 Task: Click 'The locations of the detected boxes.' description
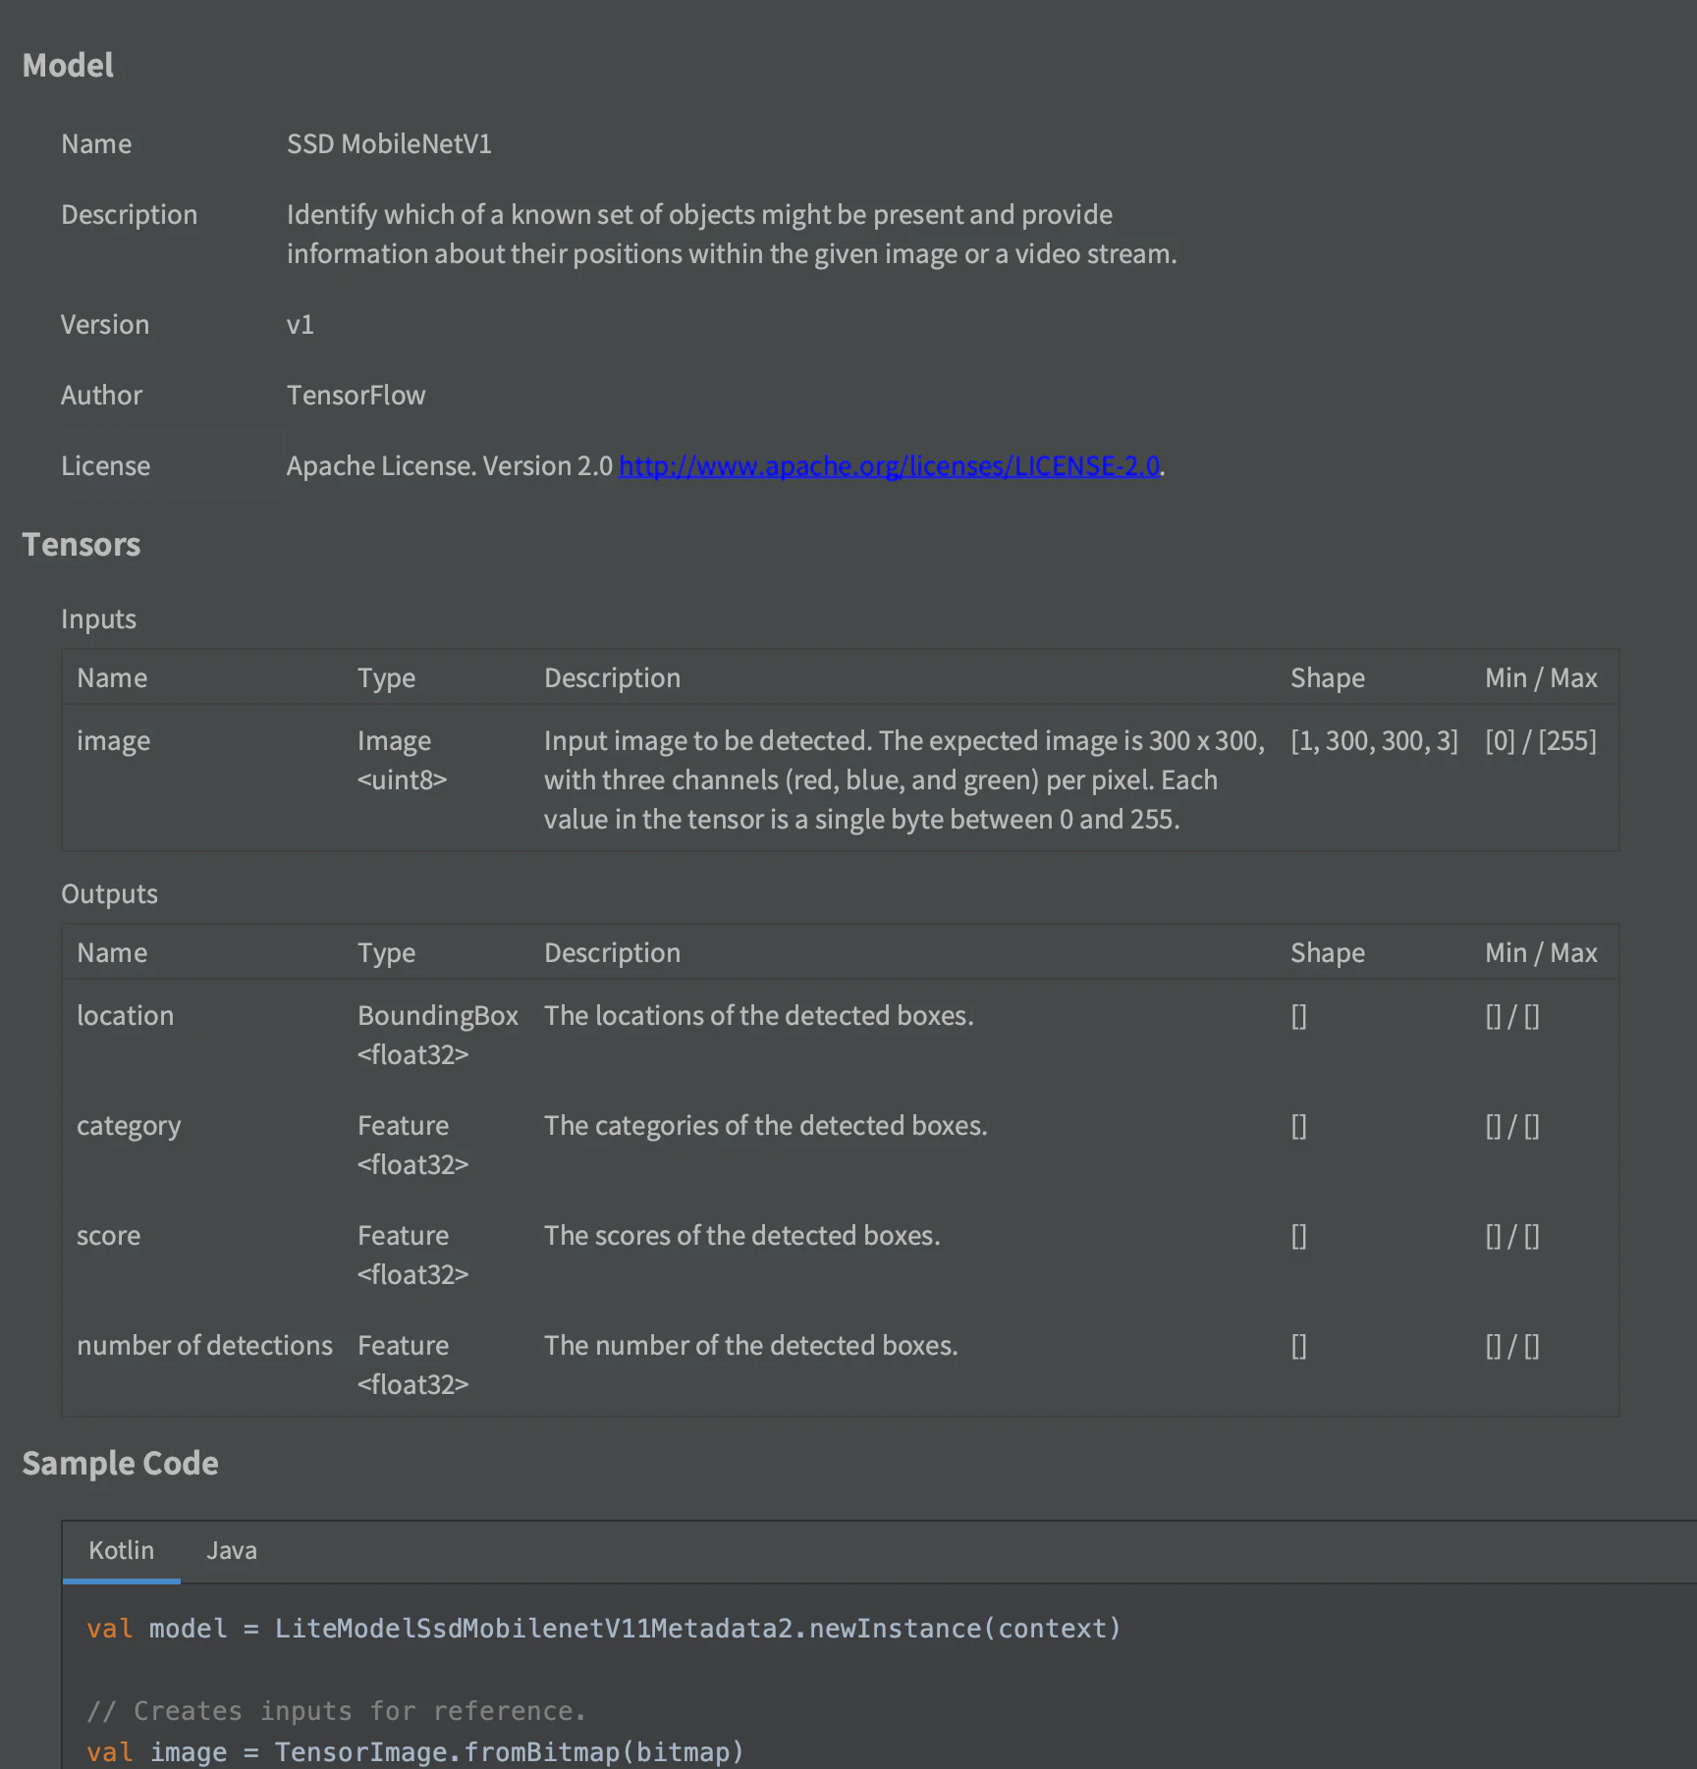tap(758, 1015)
